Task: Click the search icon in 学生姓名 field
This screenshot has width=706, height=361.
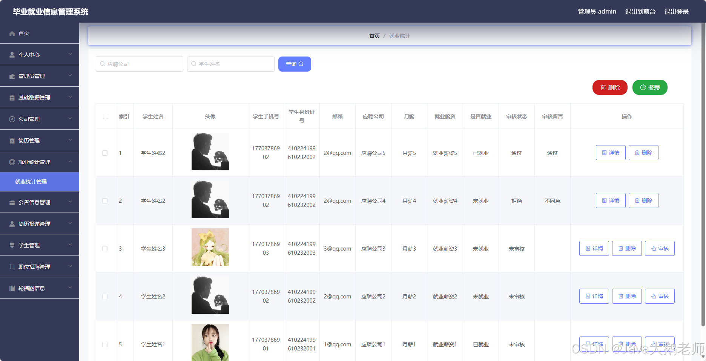Action: 193,64
